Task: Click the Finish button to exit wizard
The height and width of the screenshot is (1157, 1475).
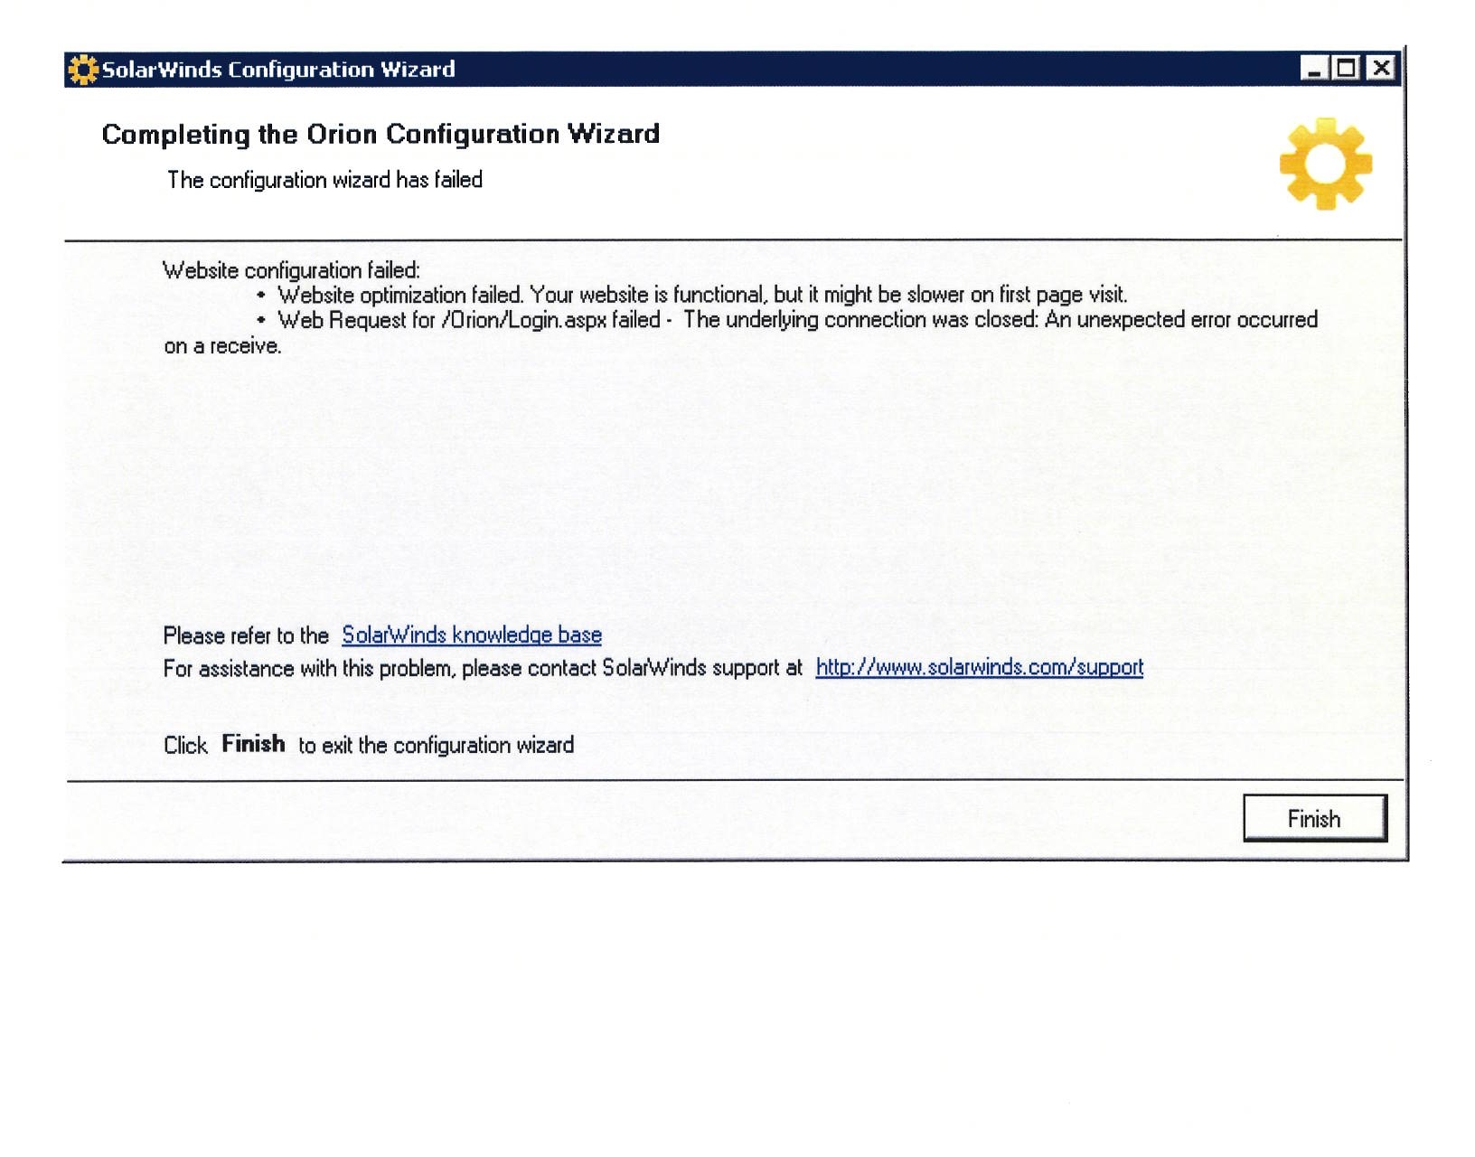Action: [1314, 818]
